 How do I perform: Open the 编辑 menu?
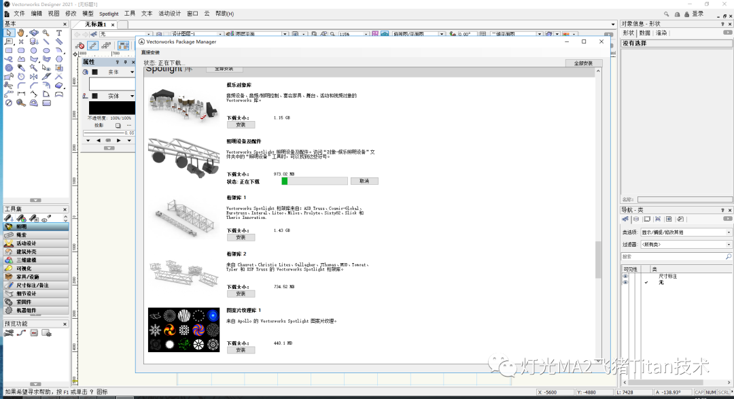click(x=37, y=14)
